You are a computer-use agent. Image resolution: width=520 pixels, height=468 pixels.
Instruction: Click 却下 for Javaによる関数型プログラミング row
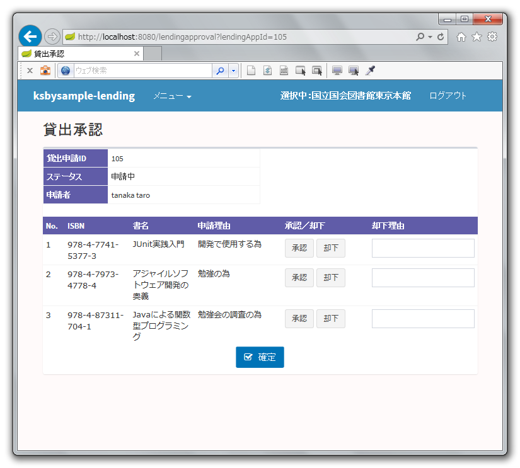[331, 319]
